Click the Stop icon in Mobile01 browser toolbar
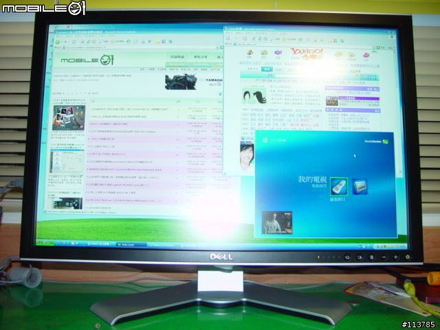Image resolution: width=440 pixels, height=330 pixels. click(x=82, y=42)
